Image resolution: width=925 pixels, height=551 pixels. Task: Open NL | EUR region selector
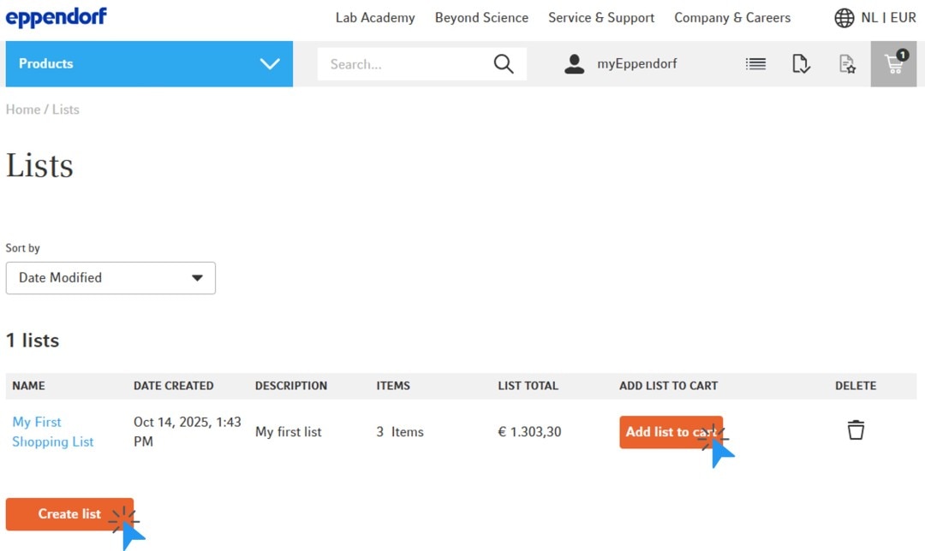(x=888, y=18)
